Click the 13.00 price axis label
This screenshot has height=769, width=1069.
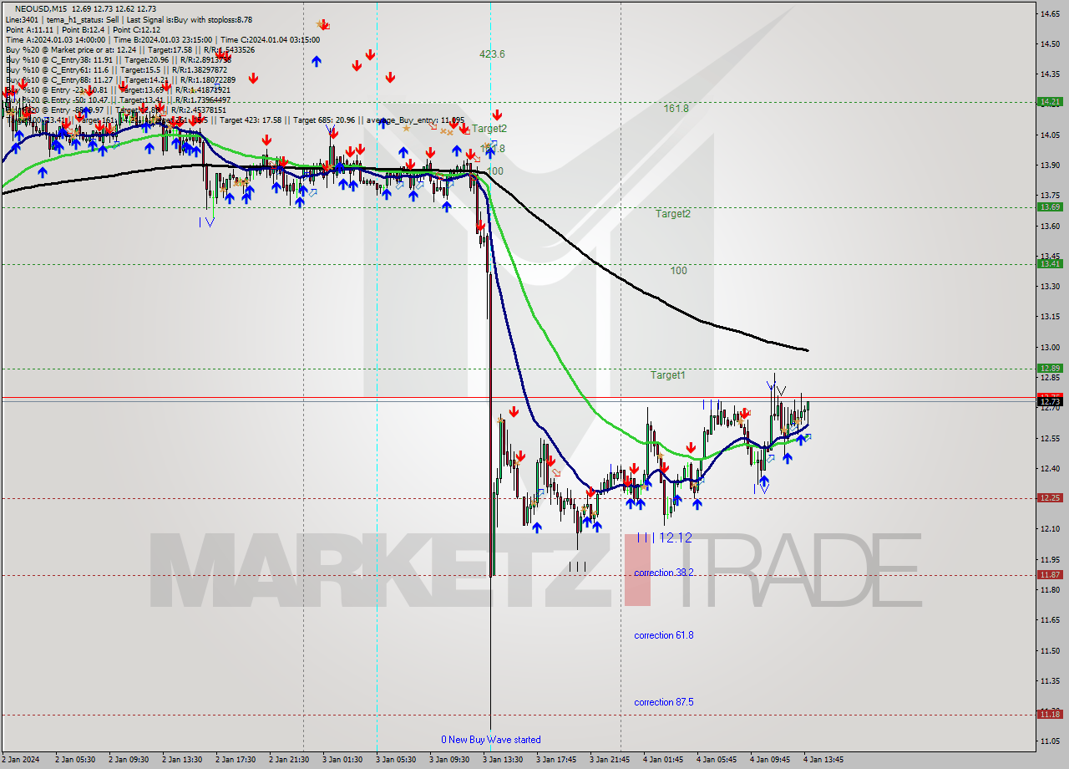coord(1050,347)
